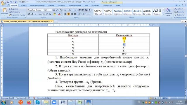Toggle italic formatting К
This screenshot has height=105, width=187.
[x=32, y=14]
